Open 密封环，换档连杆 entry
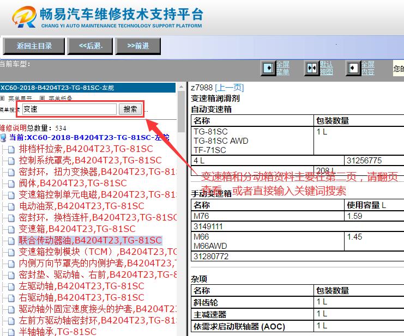The image size is (404, 336). pos(98,217)
